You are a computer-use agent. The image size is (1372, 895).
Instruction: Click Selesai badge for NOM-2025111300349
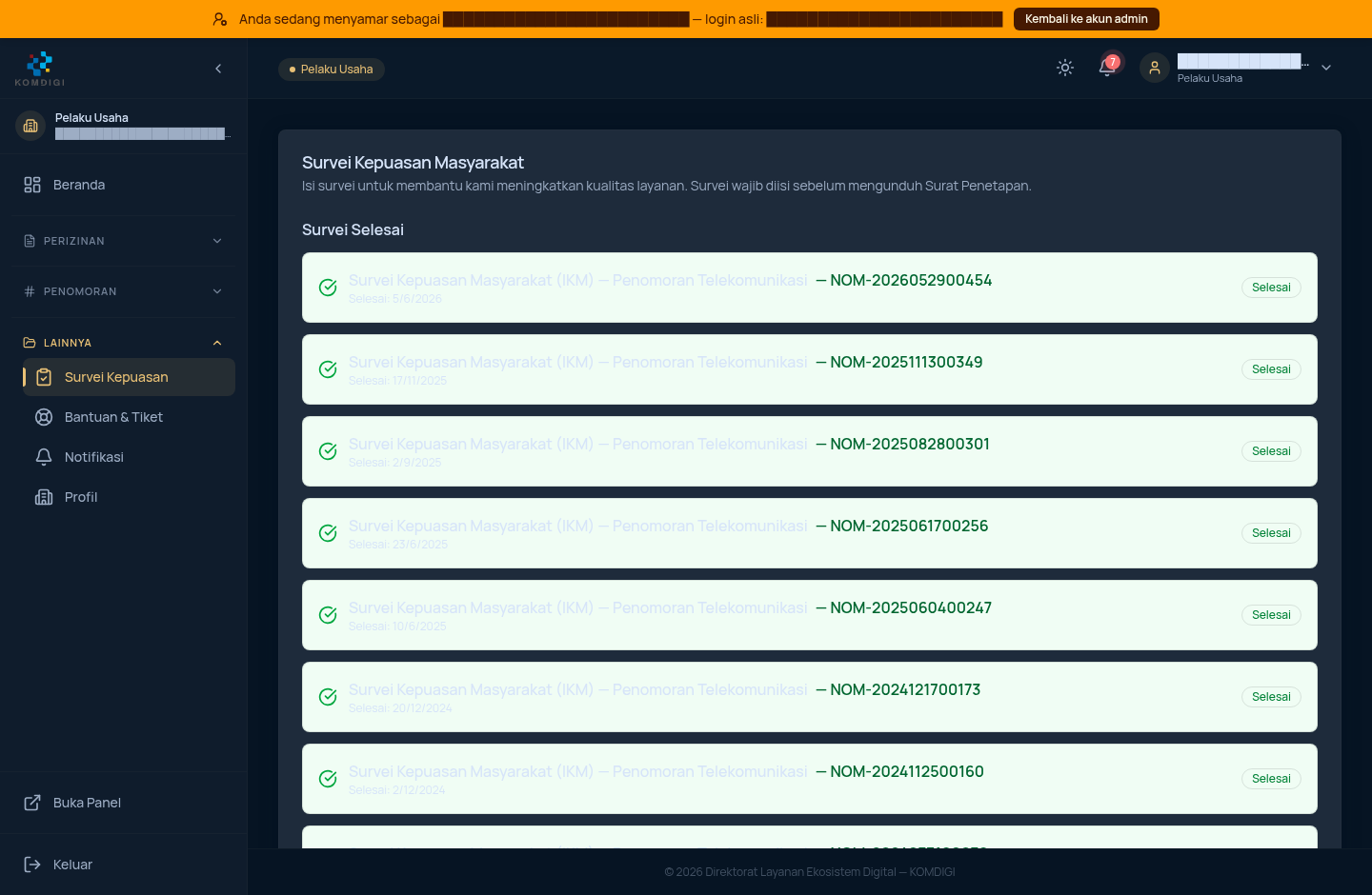click(1271, 369)
